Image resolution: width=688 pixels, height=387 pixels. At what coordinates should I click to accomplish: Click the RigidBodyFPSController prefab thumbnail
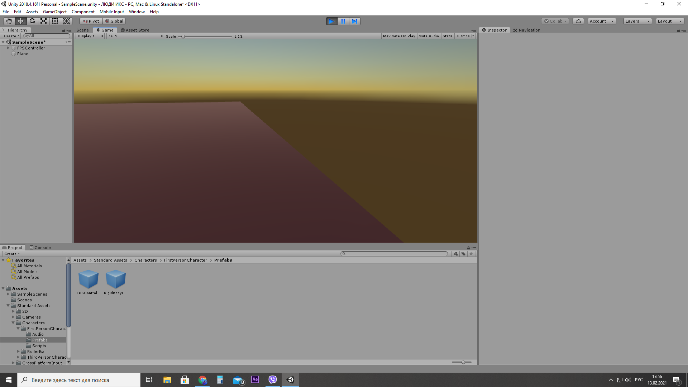click(115, 279)
